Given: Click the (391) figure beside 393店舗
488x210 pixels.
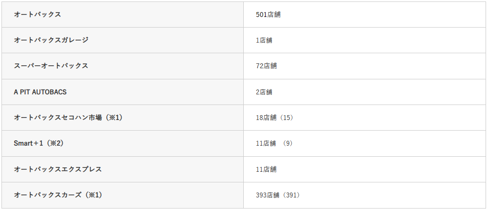Looking at the screenshot, I should tap(292, 195).
